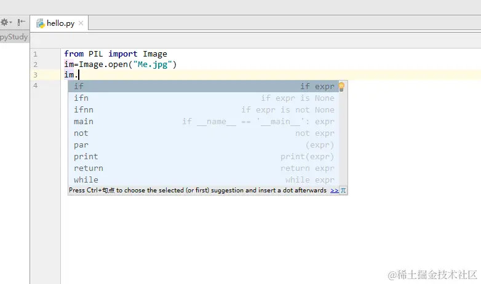Viewport: 481px width, 284px height.
Task: Click the "Me.jpg" string literal
Action: pos(153,65)
